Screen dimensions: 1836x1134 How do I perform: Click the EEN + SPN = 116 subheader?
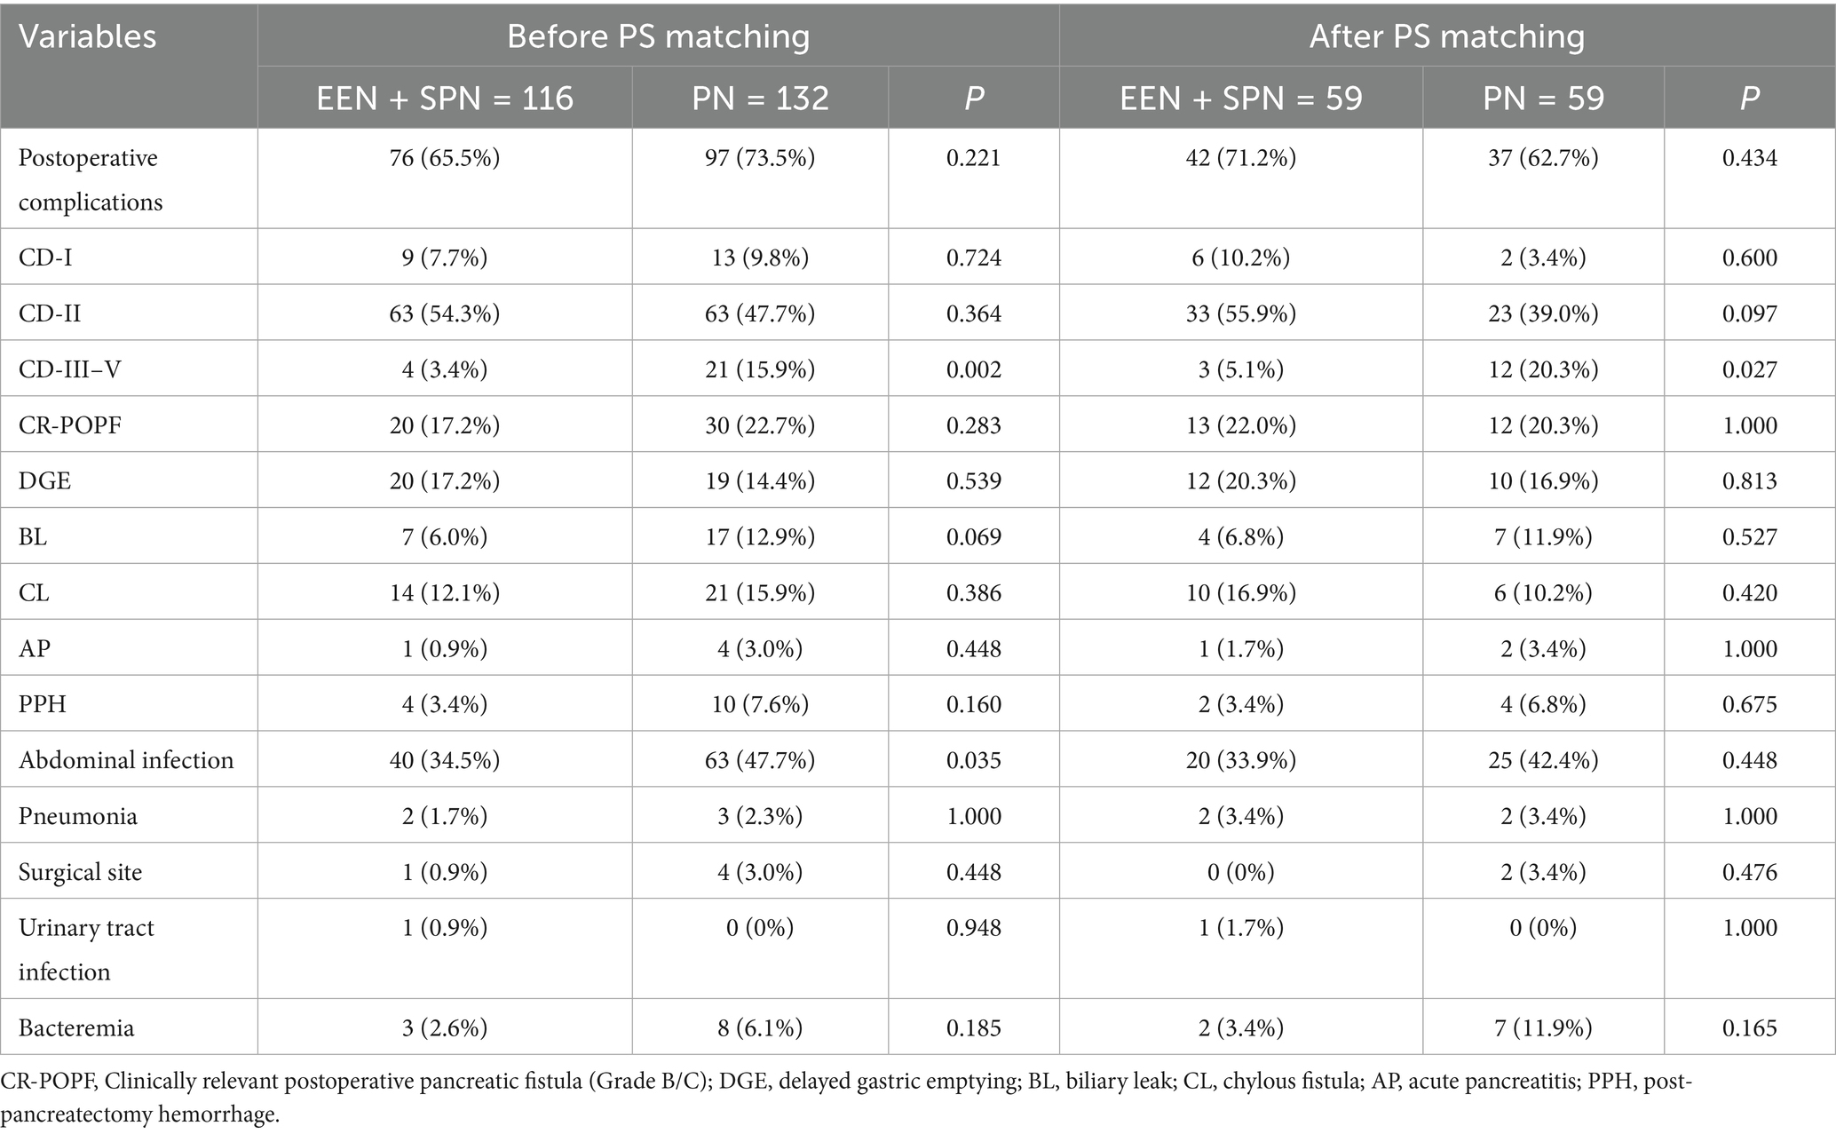[445, 98]
